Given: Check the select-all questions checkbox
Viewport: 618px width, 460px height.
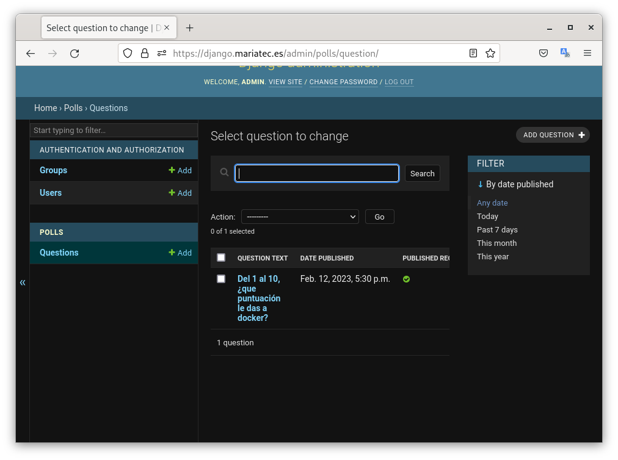Looking at the screenshot, I should (x=221, y=258).
